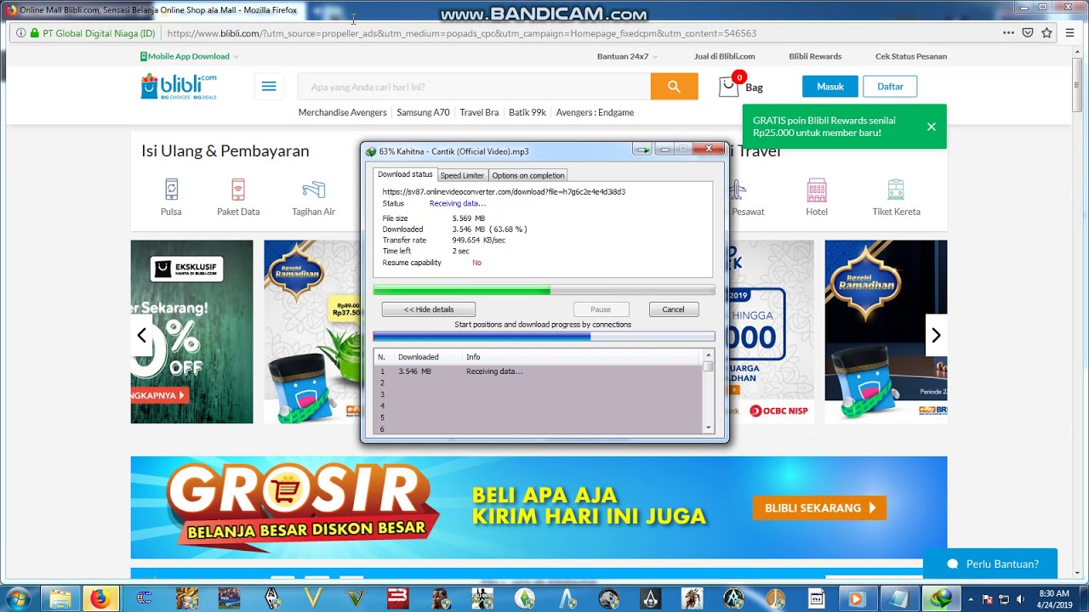This screenshot has height=612, width=1089.
Task: Select the Tiket Kereta train icon
Action: click(896, 190)
